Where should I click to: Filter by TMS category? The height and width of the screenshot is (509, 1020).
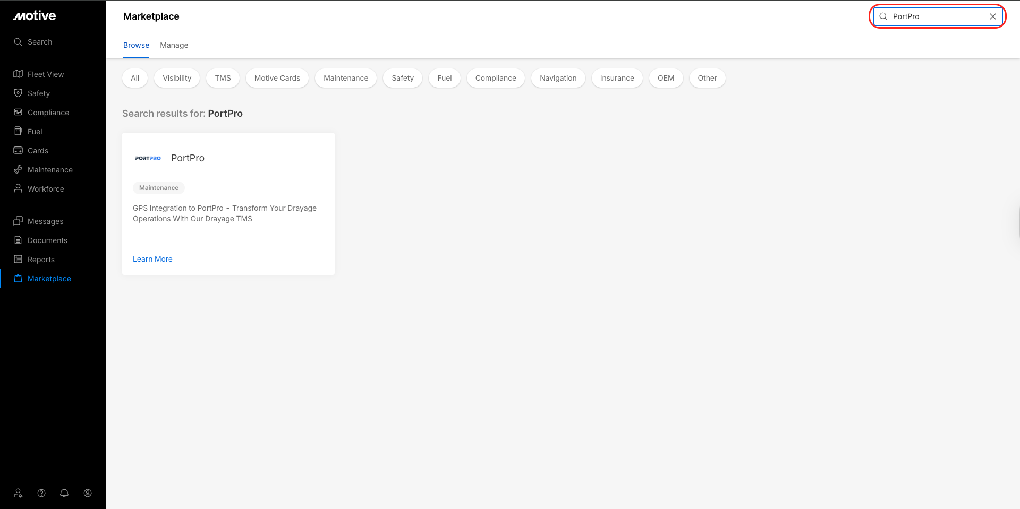coord(223,78)
